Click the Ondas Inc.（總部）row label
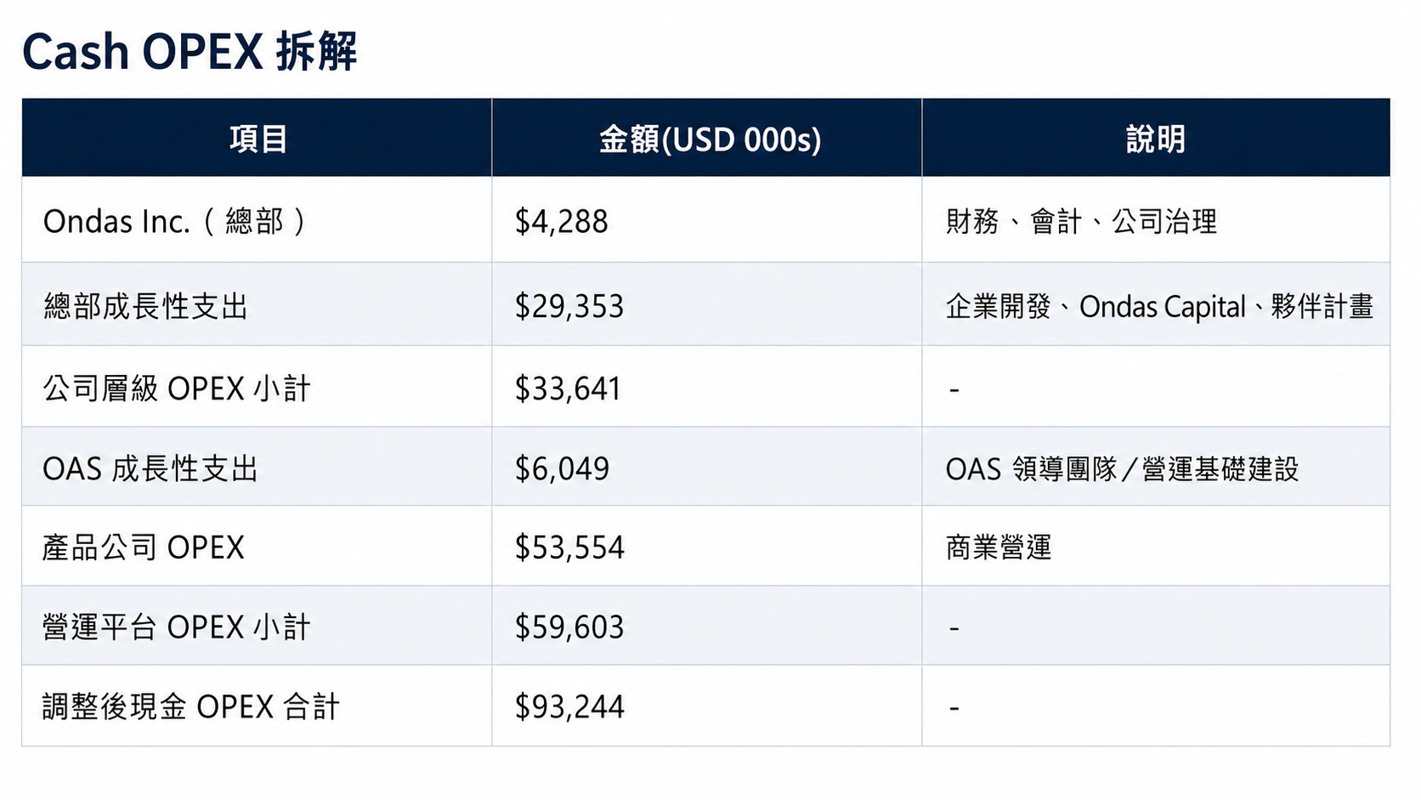The height and width of the screenshot is (800, 1421). coord(175,221)
